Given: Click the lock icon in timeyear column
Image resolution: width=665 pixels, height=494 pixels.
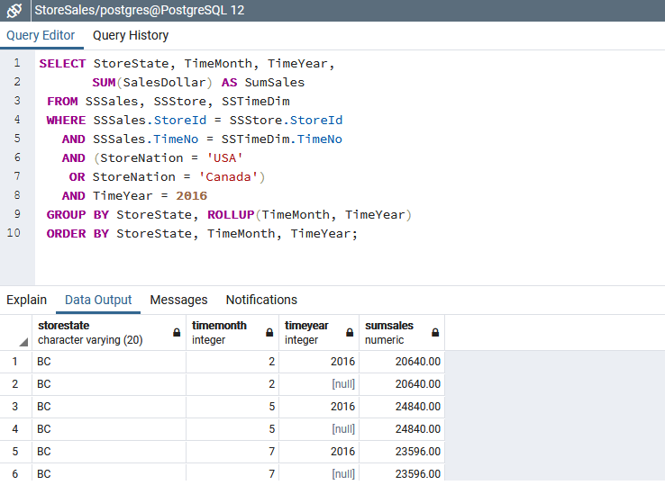Looking at the screenshot, I should (348, 332).
